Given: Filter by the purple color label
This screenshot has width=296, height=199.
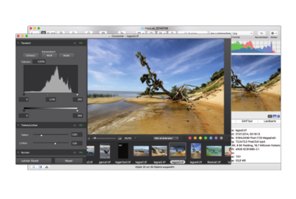Looking at the screenshot, I should 216,138.
